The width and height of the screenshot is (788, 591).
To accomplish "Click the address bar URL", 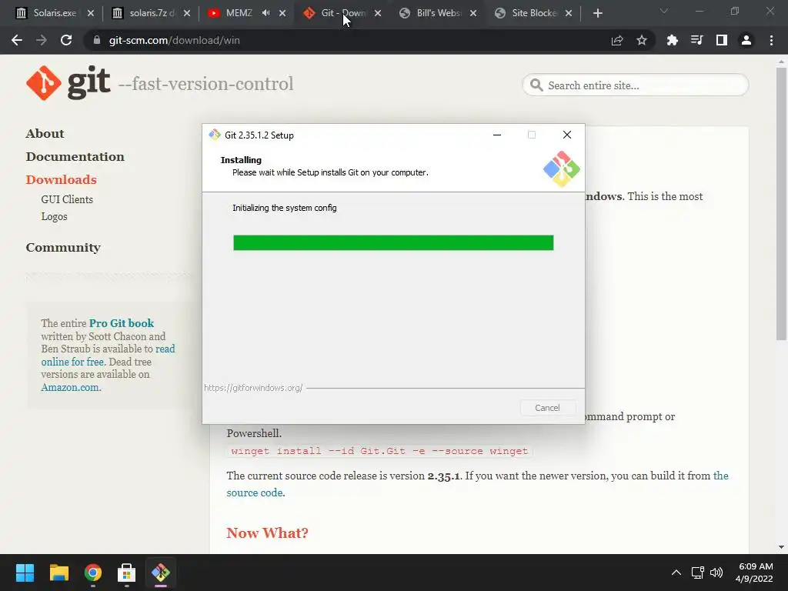I will pyautogui.click(x=175, y=40).
